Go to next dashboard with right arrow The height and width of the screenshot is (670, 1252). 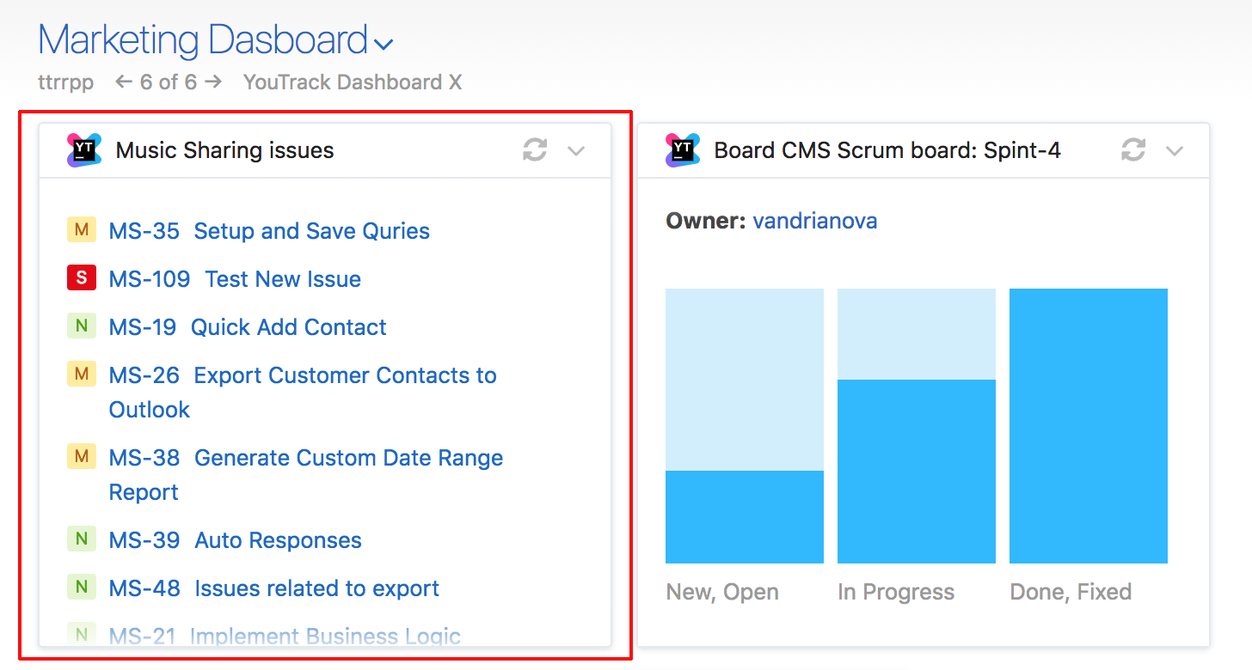click(x=213, y=82)
